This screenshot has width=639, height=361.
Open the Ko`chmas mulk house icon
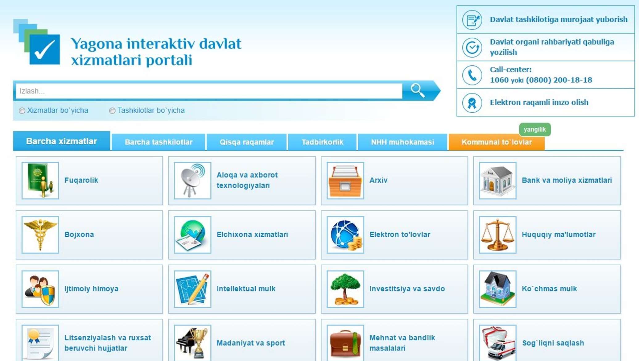[x=497, y=289]
